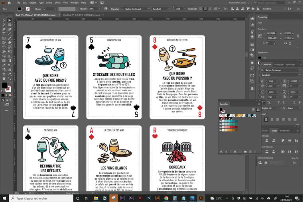Viewport: 303px width, 202px height.
Task: Click the New Color Group folder icon
Action: click(x=245, y=152)
